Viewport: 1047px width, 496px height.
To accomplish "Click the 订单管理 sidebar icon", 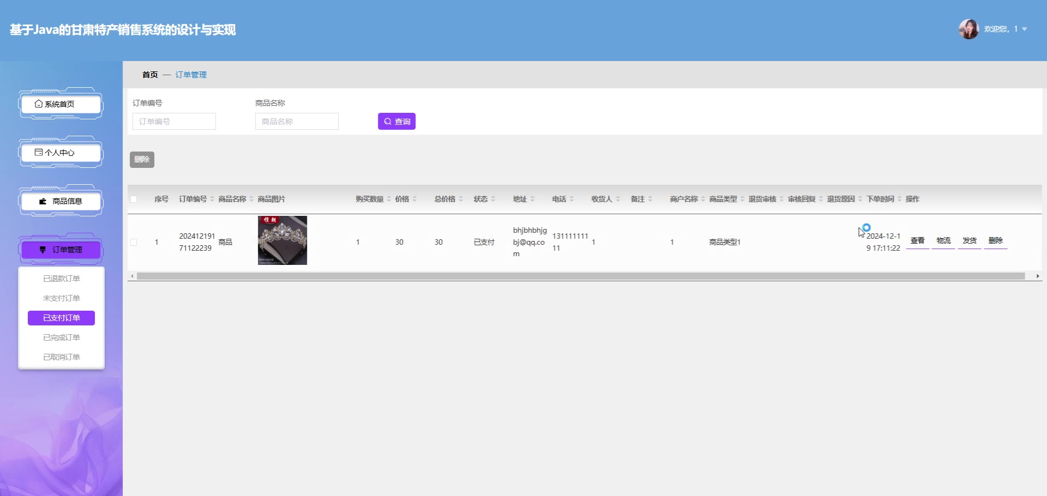I will pos(43,250).
